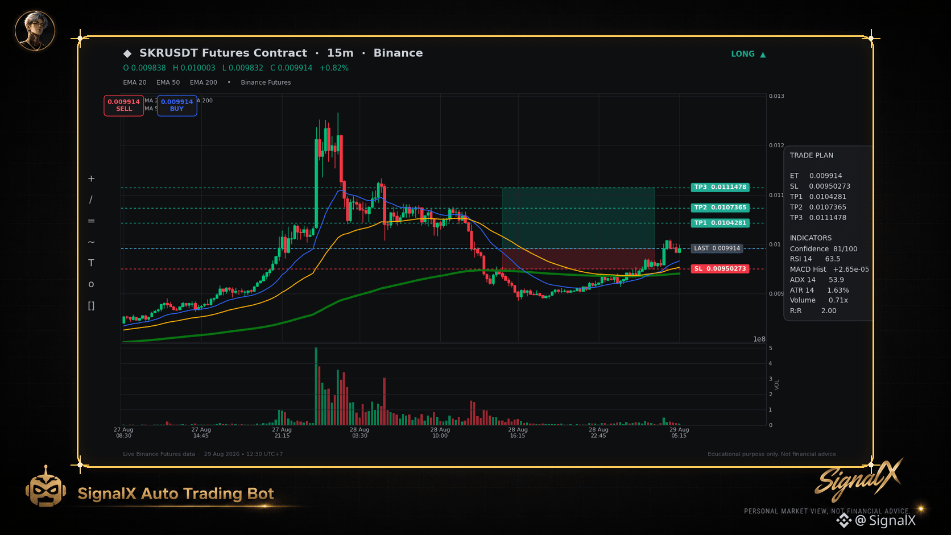
Task: Select the TP2 0.0107365 chart price tag
Action: (720, 208)
